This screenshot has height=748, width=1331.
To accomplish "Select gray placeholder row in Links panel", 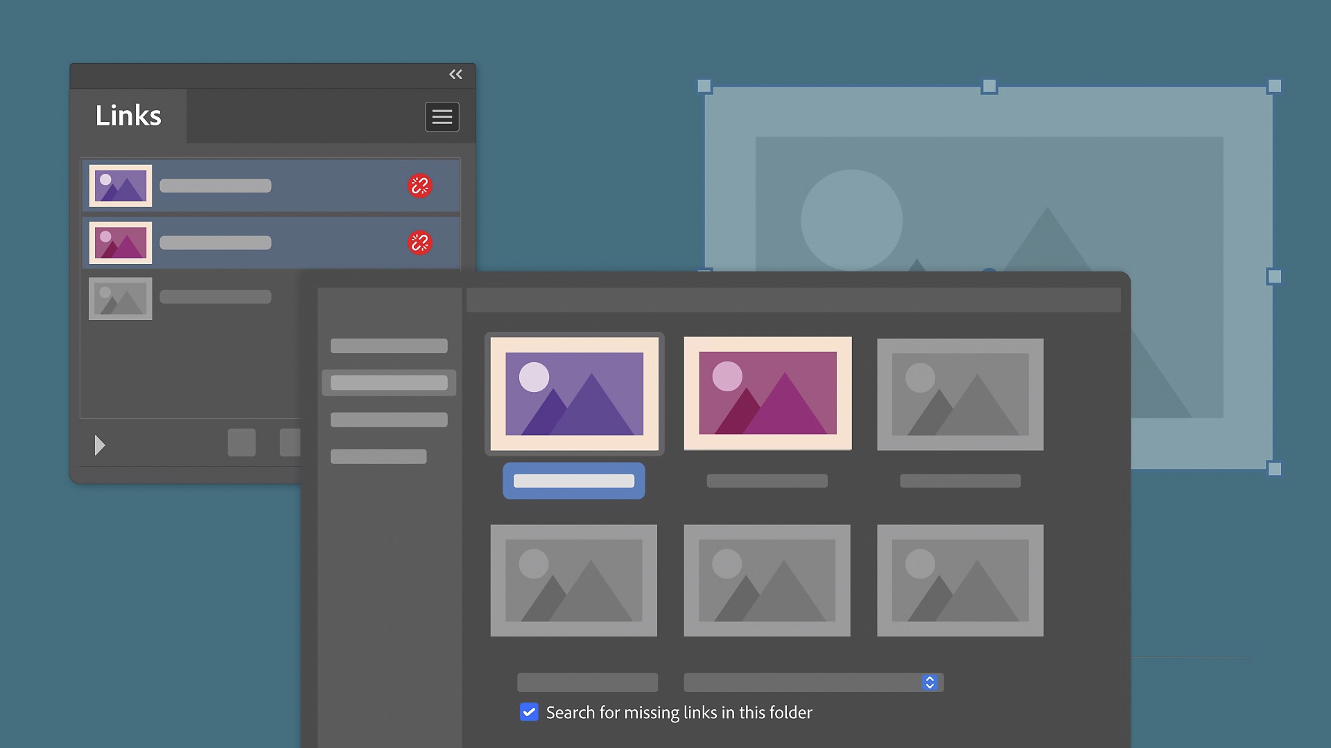I will [x=215, y=298].
